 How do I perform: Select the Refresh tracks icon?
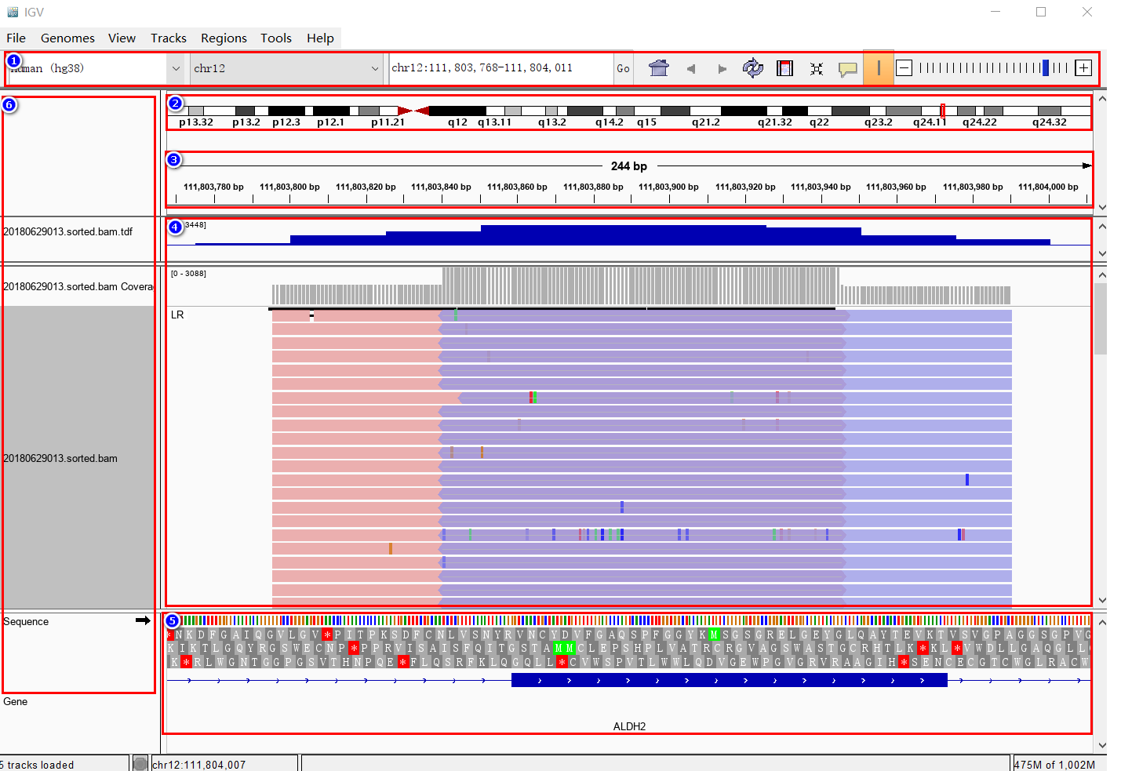click(753, 68)
